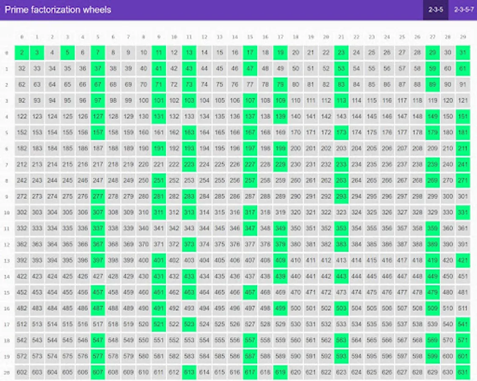The image size is (477, 381).
Task: Click the cell containing 451
Action: 463,276
